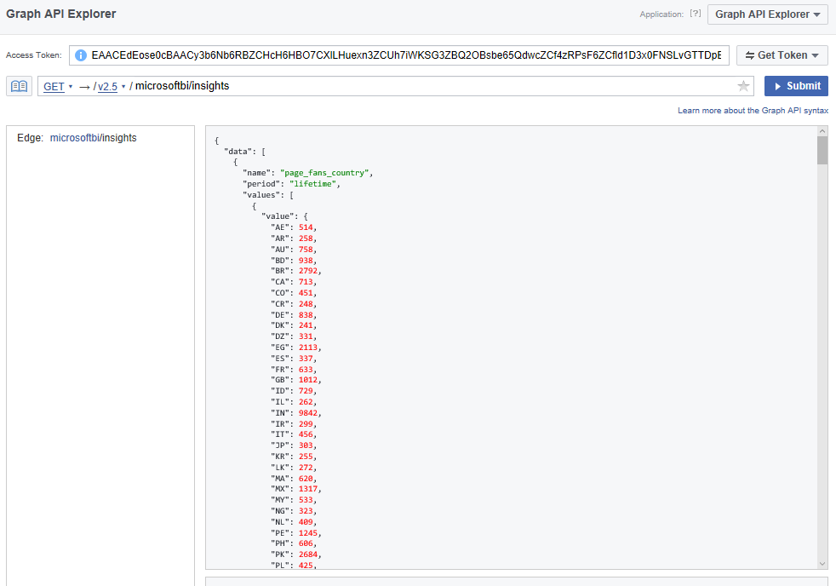This screenshot has height=586, width=836.
Task: Click the JP value 303
Action: coord(306,445)
